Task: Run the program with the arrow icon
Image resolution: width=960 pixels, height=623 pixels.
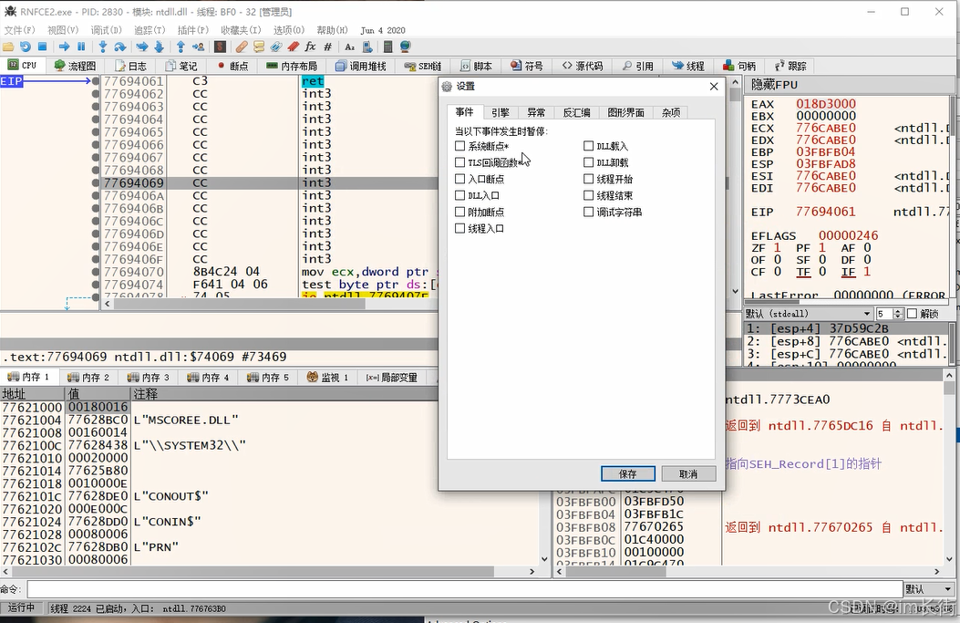Action: pos(65,47)
